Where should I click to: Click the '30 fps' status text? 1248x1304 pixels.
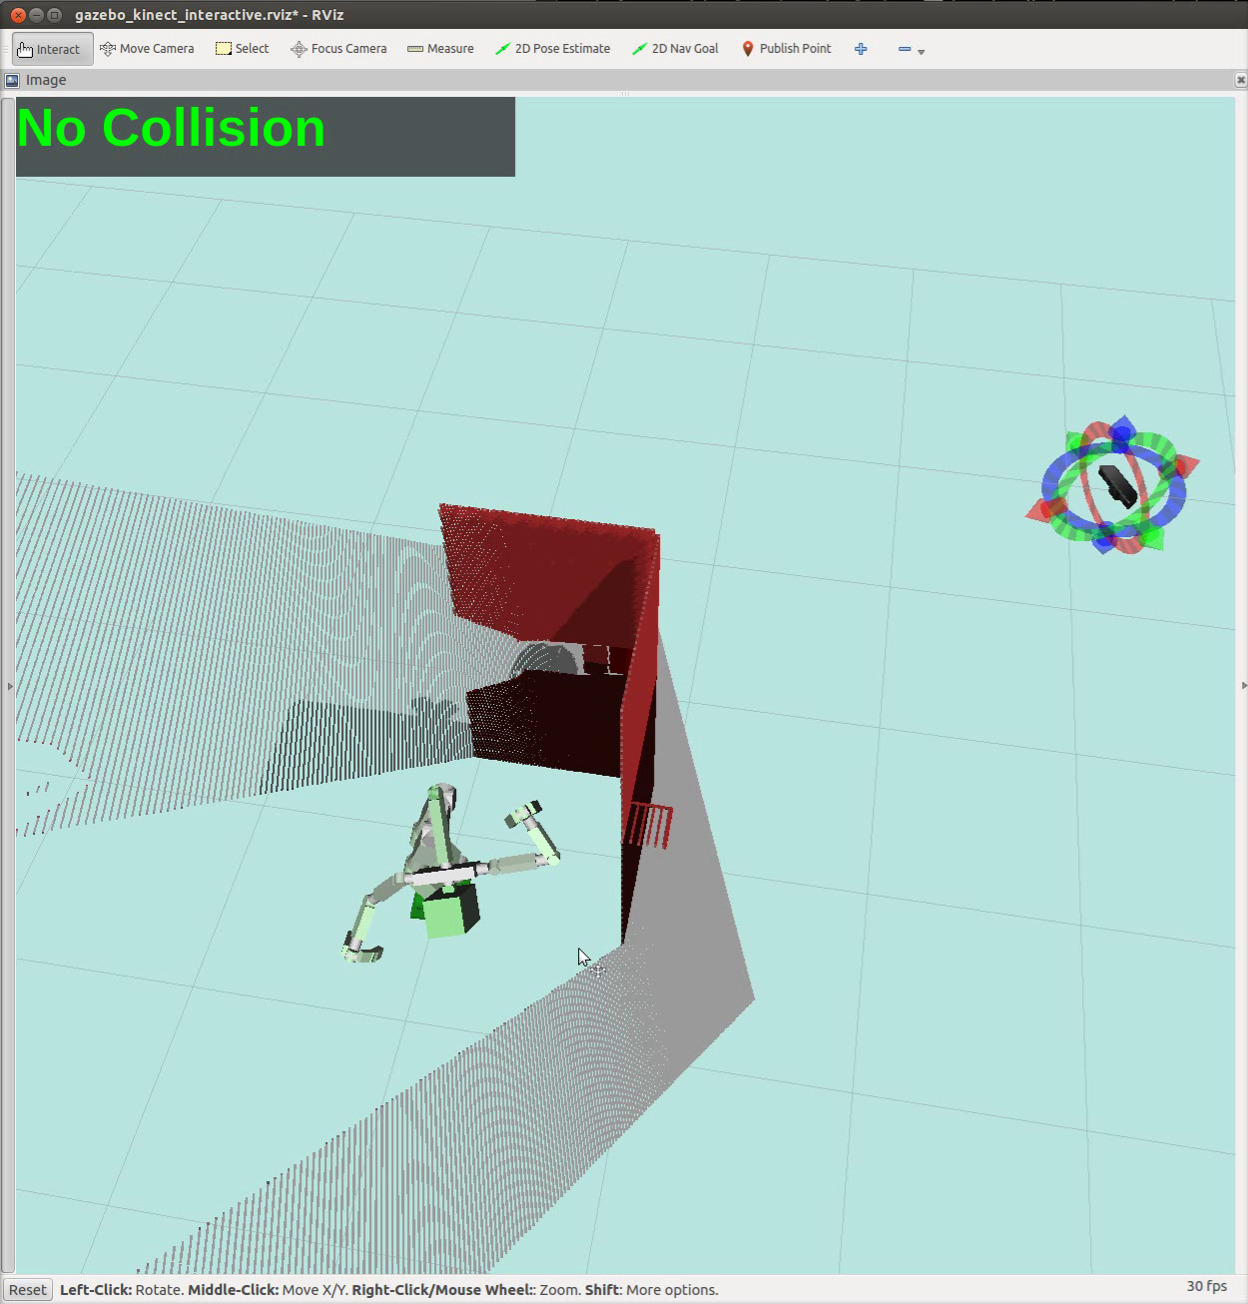tap(1206, 1286)
